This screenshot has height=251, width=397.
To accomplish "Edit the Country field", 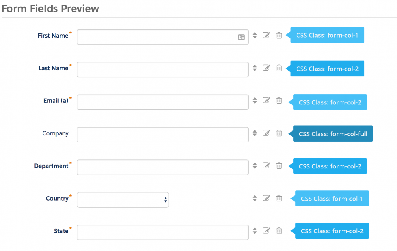I will (266, 198).
